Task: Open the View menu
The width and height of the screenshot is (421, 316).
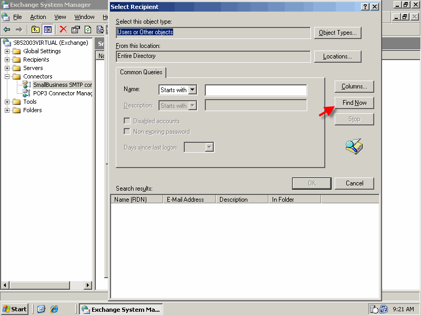Action: click(60, 17)
